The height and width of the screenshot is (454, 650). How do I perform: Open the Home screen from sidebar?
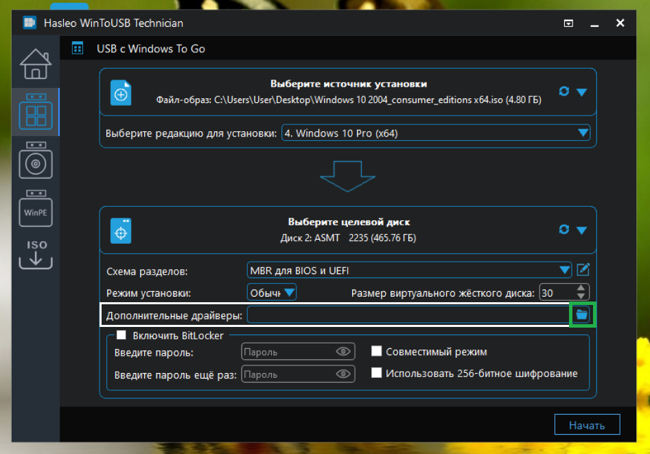[35, 65]
